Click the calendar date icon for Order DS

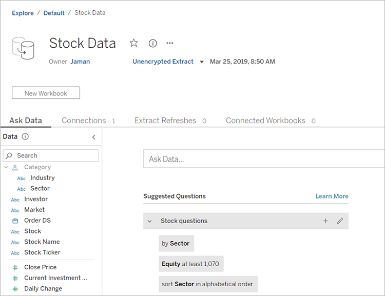click(15, 221)
